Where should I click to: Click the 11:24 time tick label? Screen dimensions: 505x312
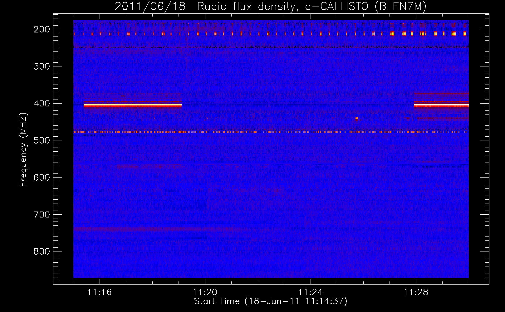click(311, 292)
